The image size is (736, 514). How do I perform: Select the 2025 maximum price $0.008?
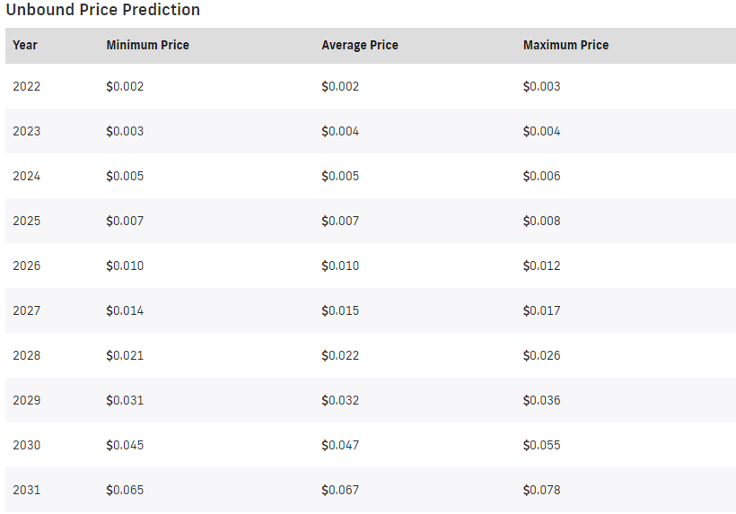[541, 221]
